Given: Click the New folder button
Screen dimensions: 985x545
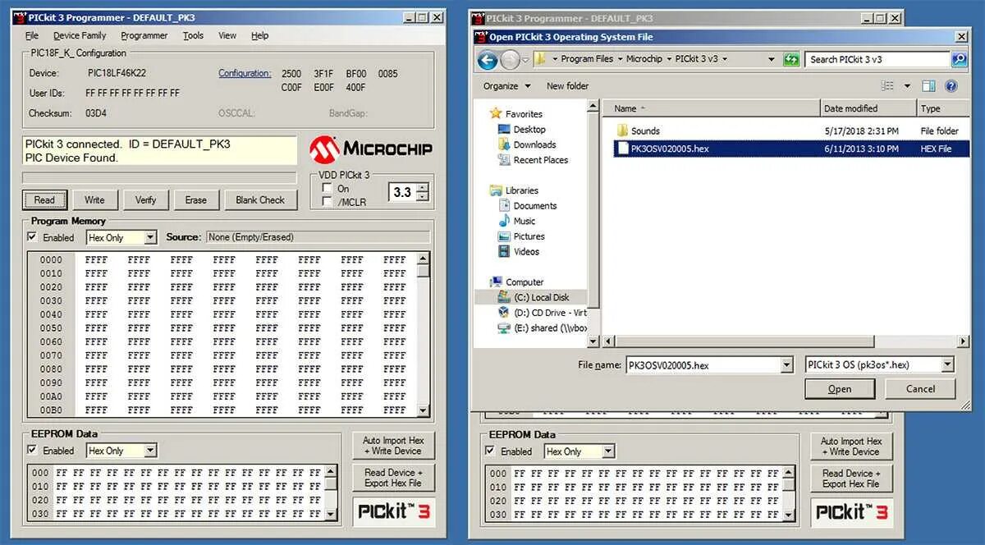Looking at the screenshot, I should [x=567, y=85].
